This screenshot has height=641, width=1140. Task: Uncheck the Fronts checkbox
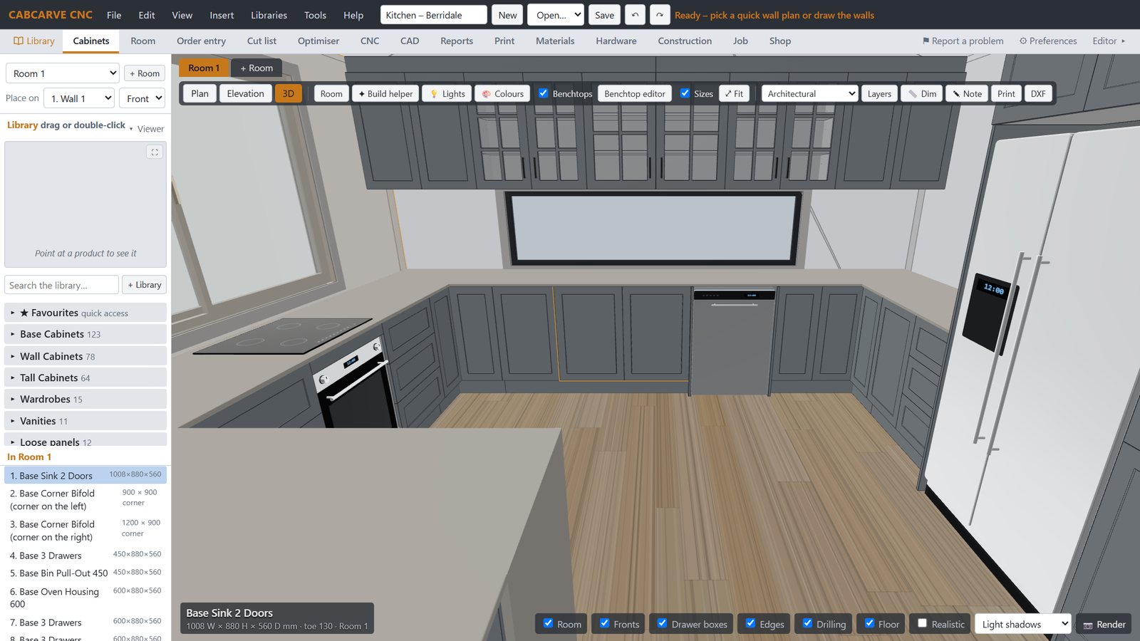[604, 623]
